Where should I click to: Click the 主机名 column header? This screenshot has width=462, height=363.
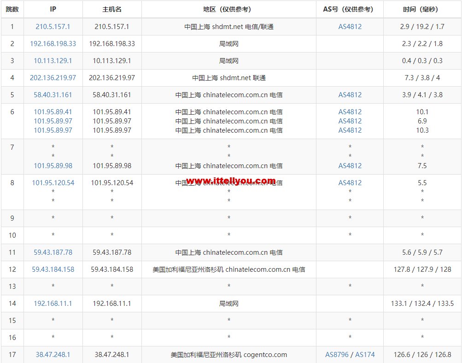click(x=112, y=9)
